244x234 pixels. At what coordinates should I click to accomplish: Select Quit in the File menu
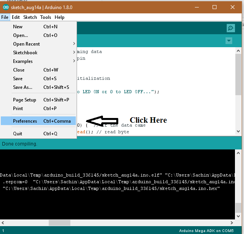pos(38,133)
